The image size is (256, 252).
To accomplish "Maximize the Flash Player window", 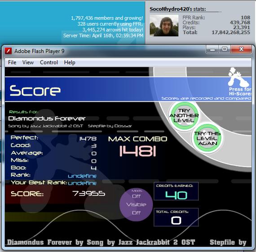I will coord(225,49).
